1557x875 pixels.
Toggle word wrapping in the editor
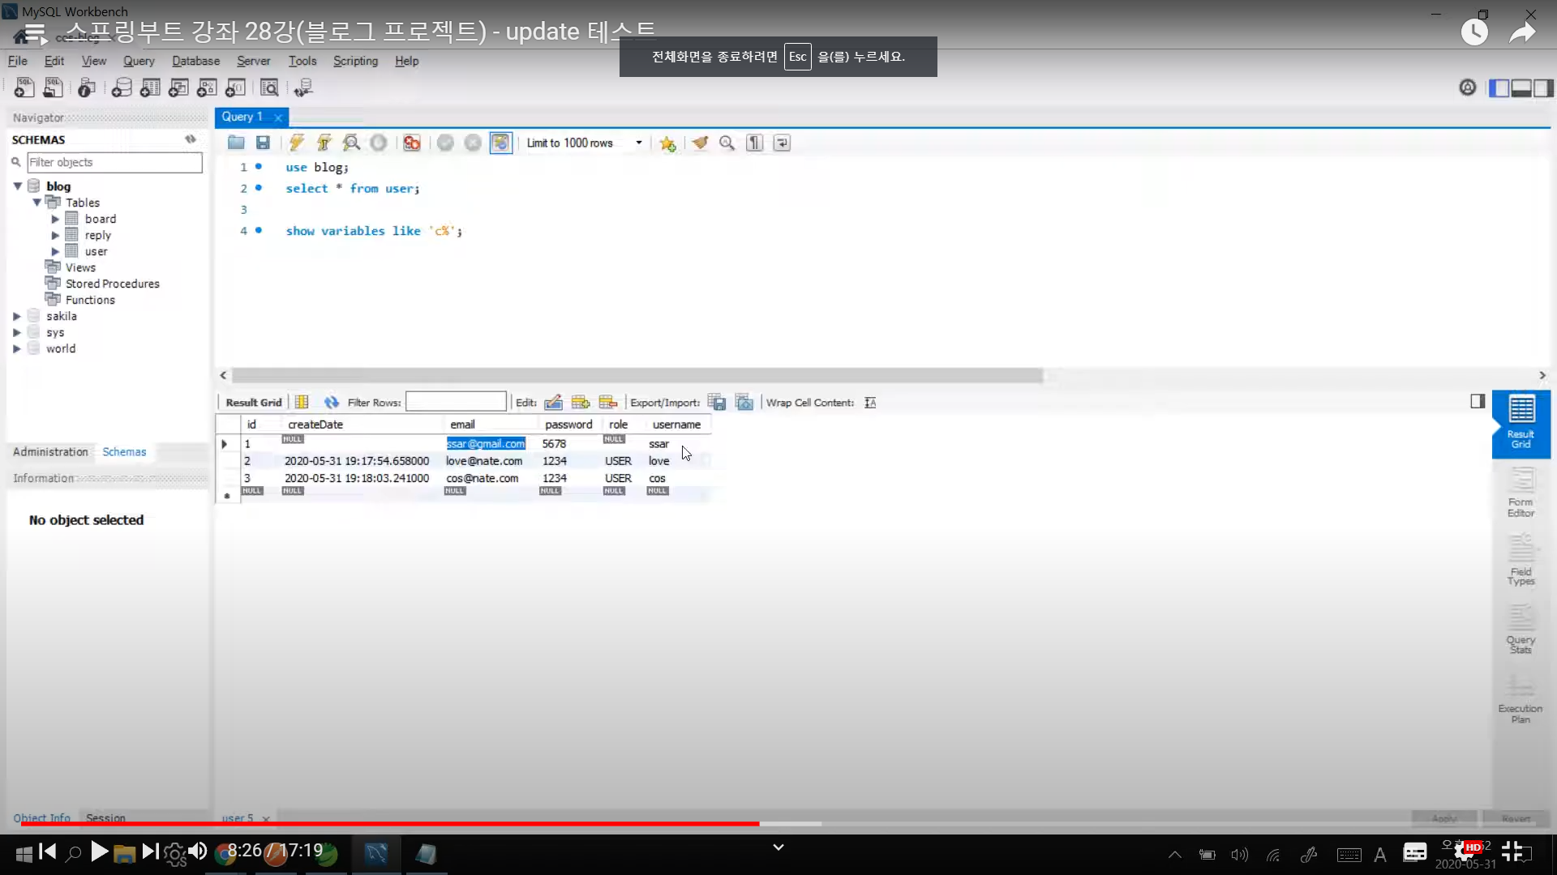tap(782, 143)
